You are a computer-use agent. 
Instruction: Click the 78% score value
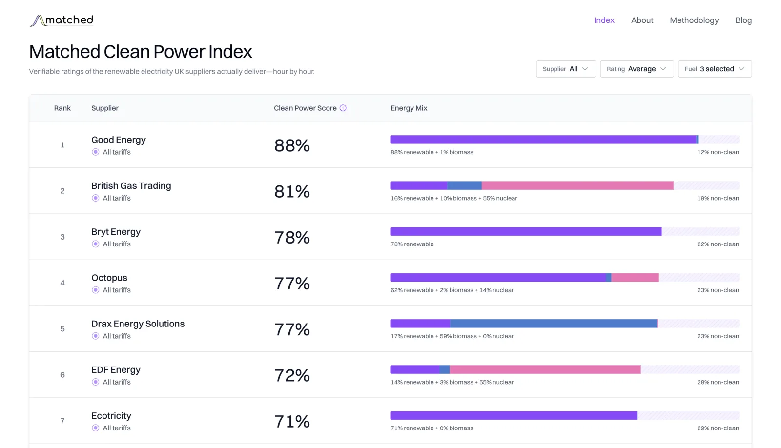[x=292, y=237]
